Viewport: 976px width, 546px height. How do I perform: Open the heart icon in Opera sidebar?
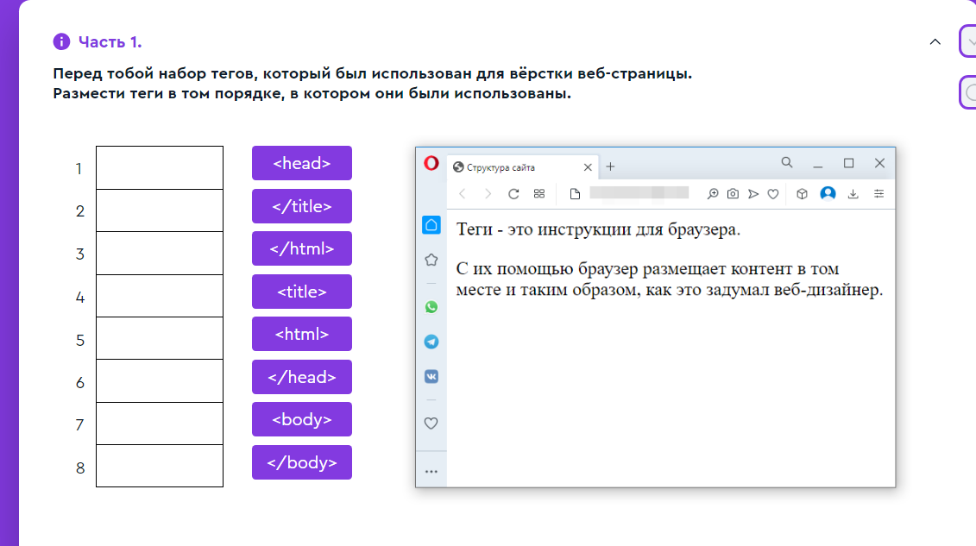point(431,424)
